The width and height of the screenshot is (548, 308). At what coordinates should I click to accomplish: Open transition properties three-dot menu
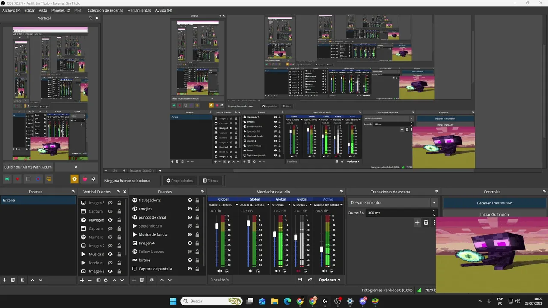(434, 222)
